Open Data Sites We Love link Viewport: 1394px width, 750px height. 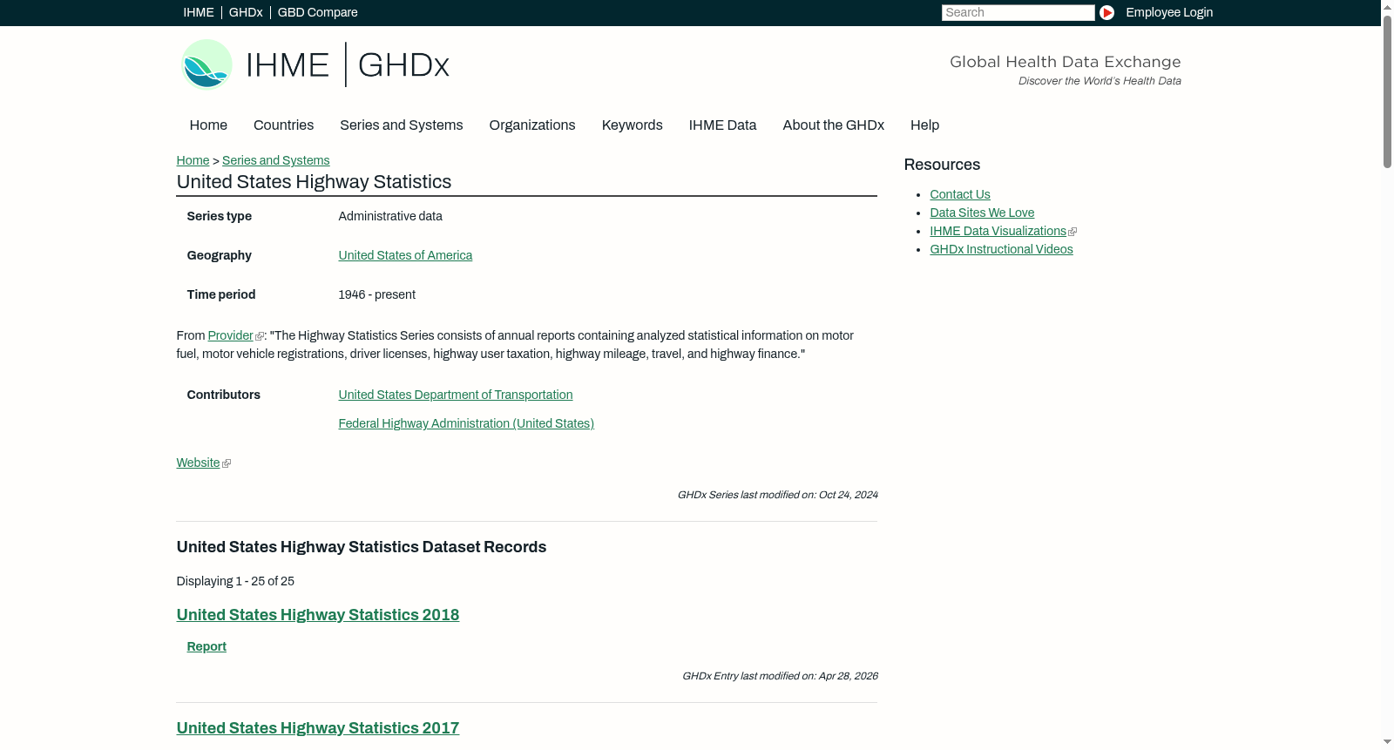click(982, 213)
